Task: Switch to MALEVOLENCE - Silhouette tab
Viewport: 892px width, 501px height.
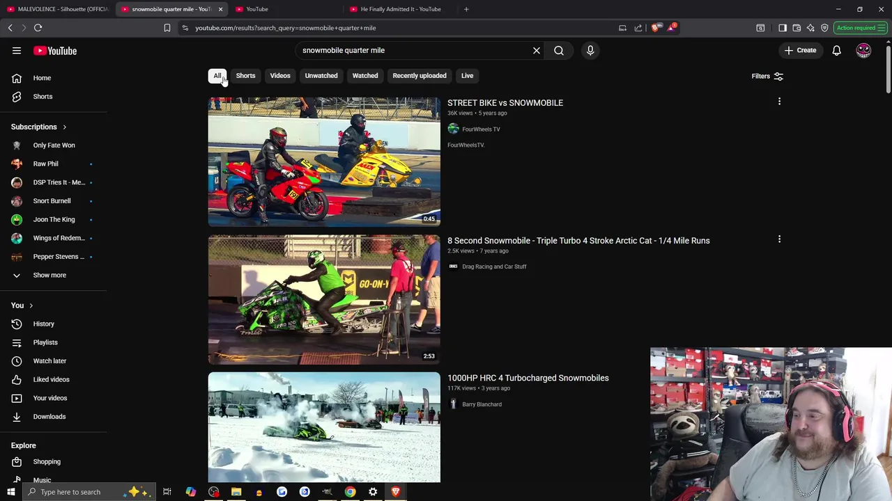Action: click(x=58, y=9)
